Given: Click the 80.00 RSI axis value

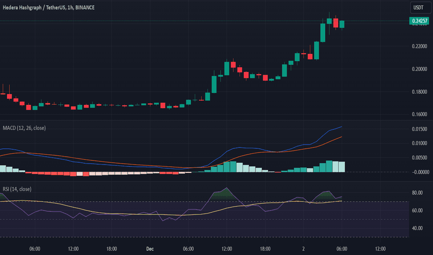Looking at the screenshot, I should (x=417, y=193).
